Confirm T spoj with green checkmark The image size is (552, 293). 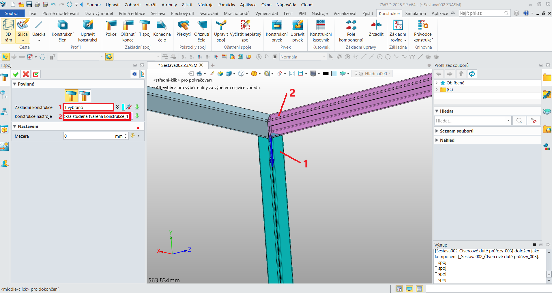[16, 74]
